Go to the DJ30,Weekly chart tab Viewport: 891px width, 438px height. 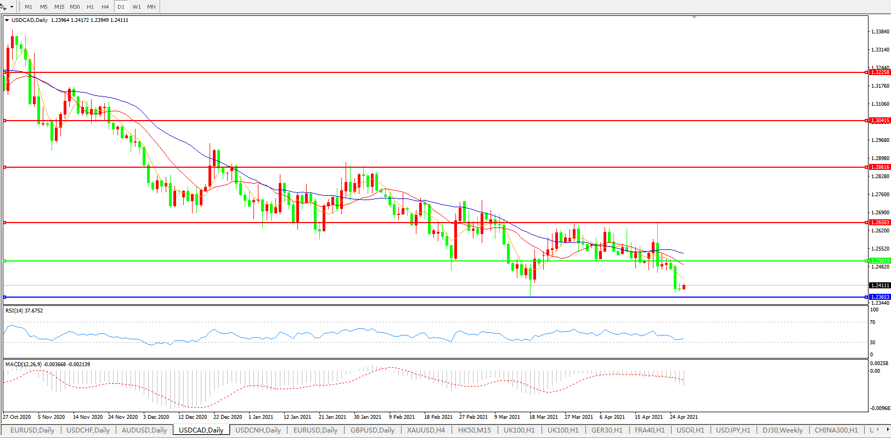pos(782,430)
